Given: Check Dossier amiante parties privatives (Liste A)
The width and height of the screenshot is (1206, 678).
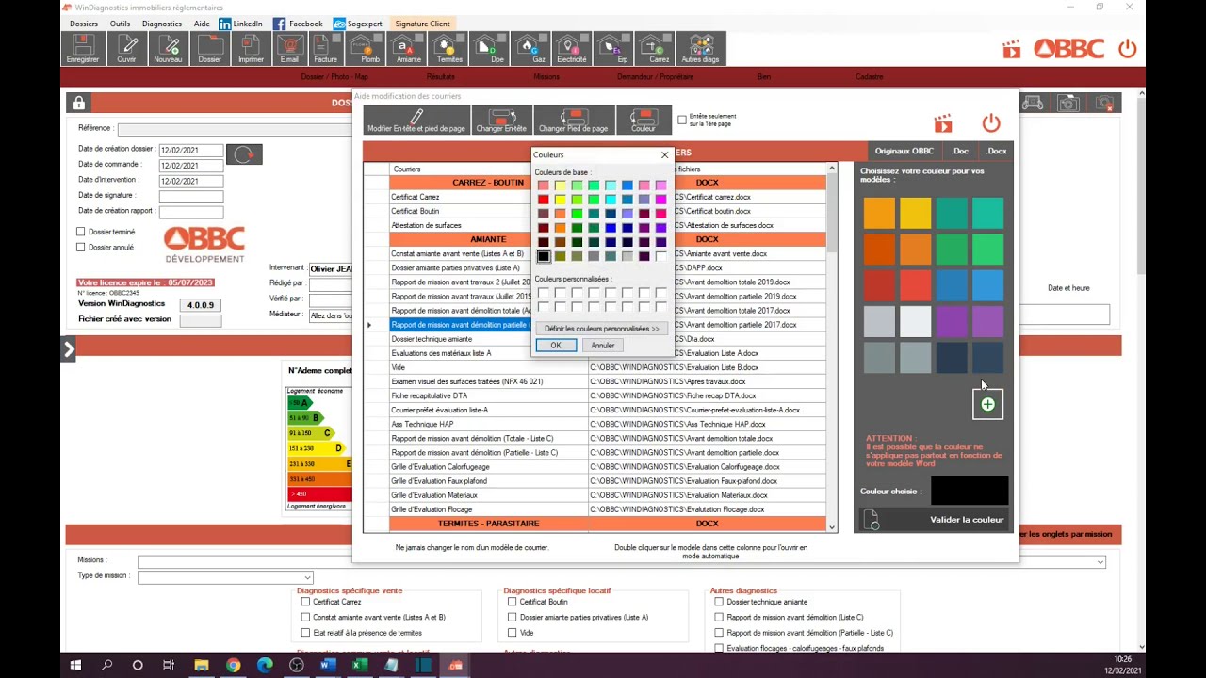Looking at the screenshot, I should tap(512, 617).
